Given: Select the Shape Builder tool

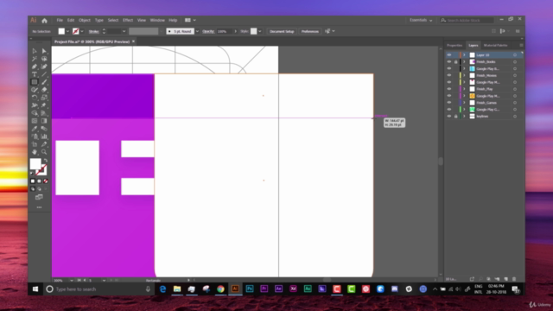Looking at the screenshot, I should 35,113.
